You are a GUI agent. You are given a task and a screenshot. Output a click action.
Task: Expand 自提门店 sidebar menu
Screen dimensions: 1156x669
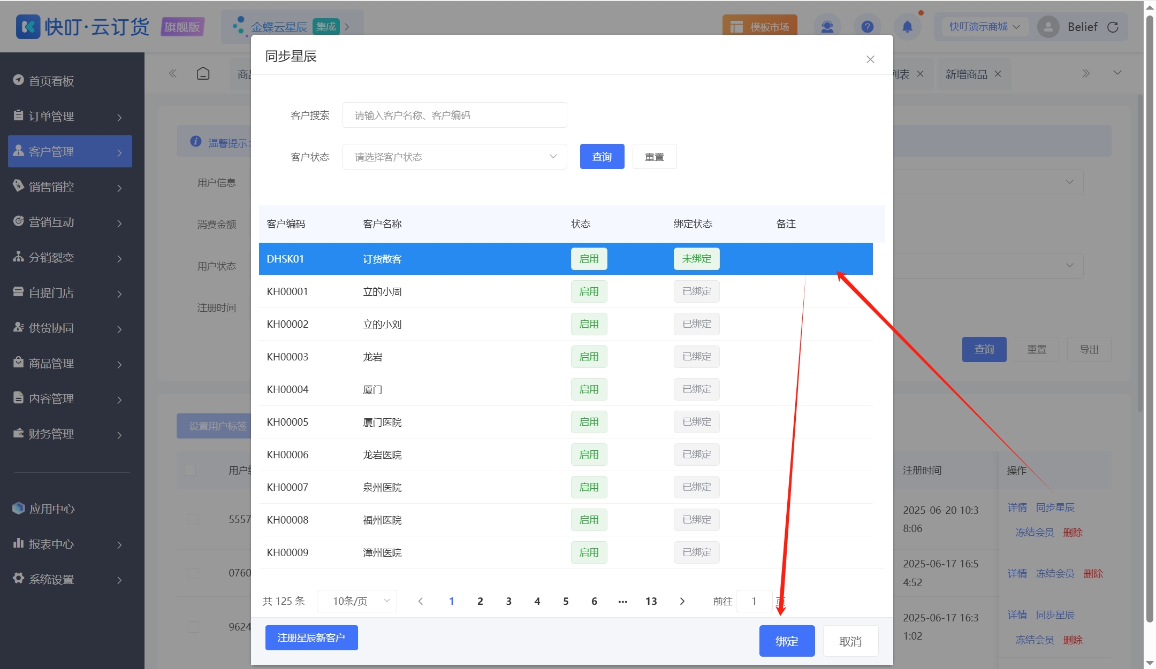tap(70, 293)
